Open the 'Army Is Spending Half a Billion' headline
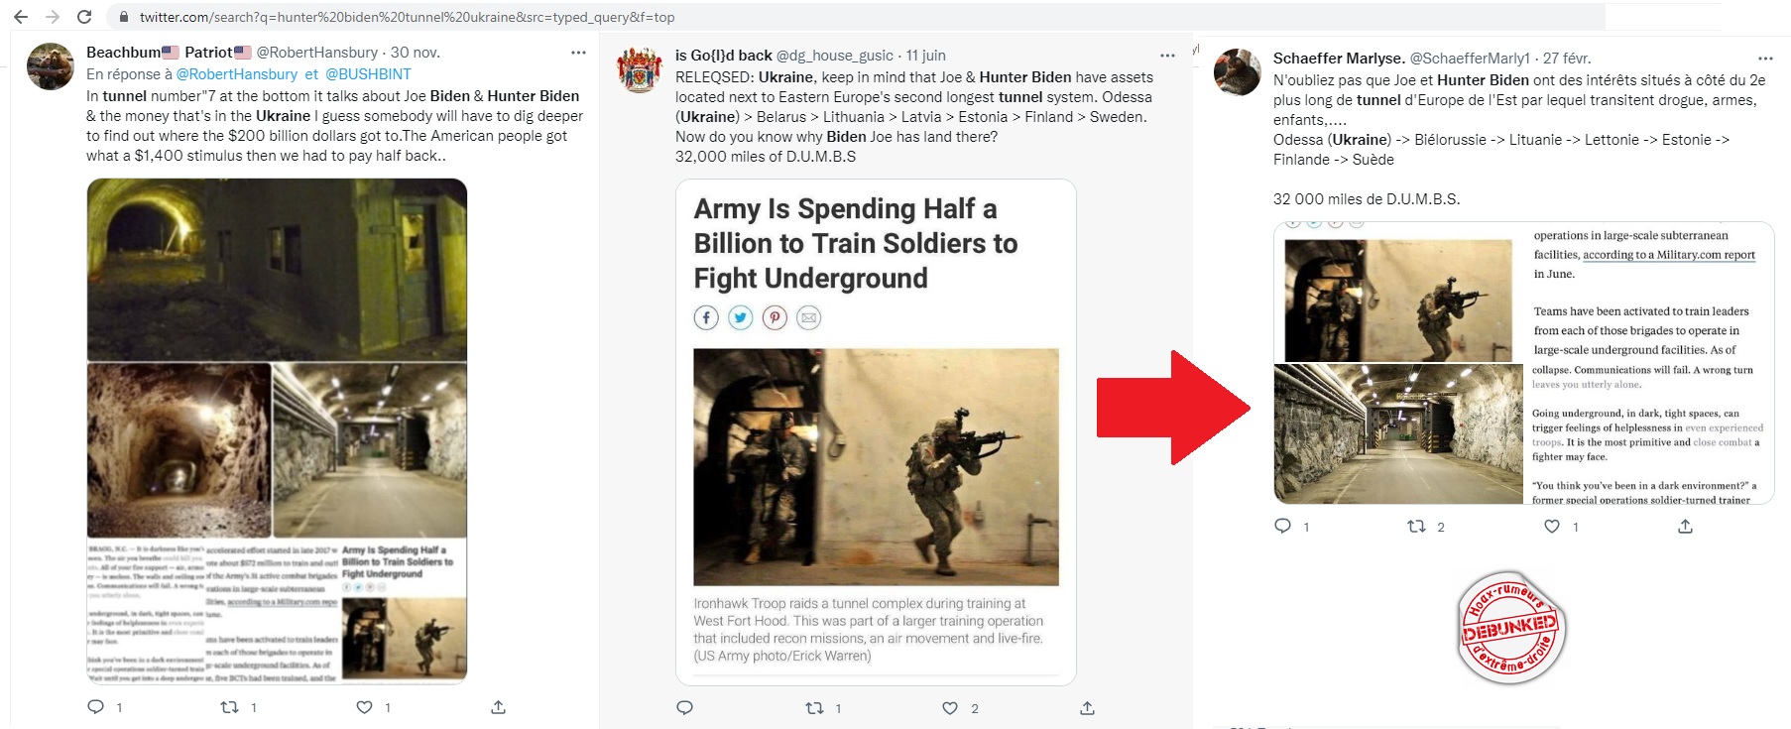 [855, 244]
